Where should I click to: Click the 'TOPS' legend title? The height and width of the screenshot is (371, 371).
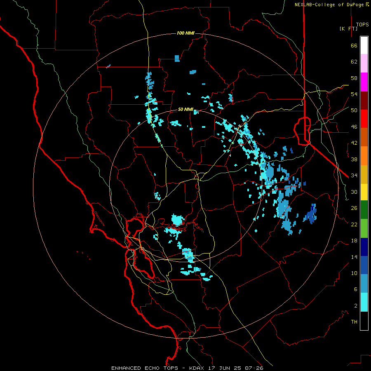pos(362,24)
